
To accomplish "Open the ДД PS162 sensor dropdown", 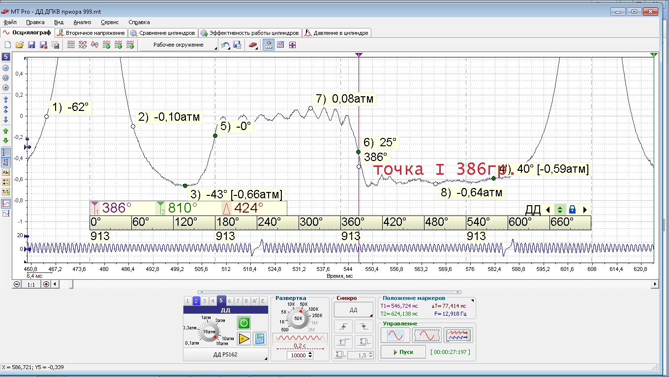I will click(x=226, y=354).
